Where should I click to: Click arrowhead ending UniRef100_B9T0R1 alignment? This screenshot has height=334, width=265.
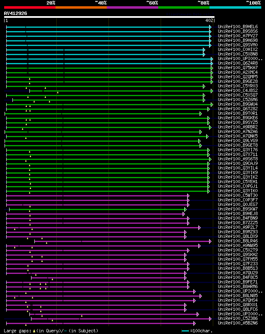coord(200,114)
